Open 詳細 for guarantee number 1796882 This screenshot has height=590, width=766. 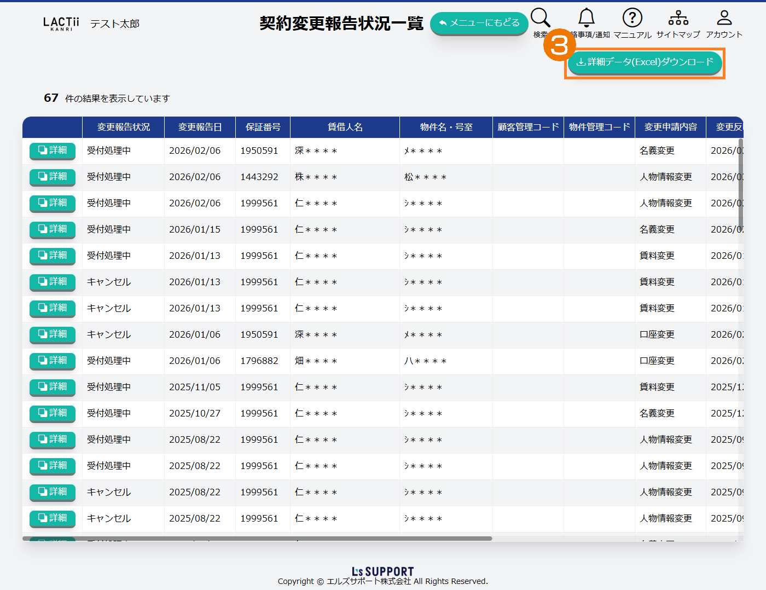[53, 361]
